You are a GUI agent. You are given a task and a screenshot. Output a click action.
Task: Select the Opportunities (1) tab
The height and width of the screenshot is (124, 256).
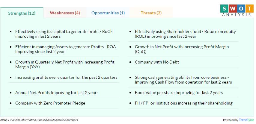108,13
